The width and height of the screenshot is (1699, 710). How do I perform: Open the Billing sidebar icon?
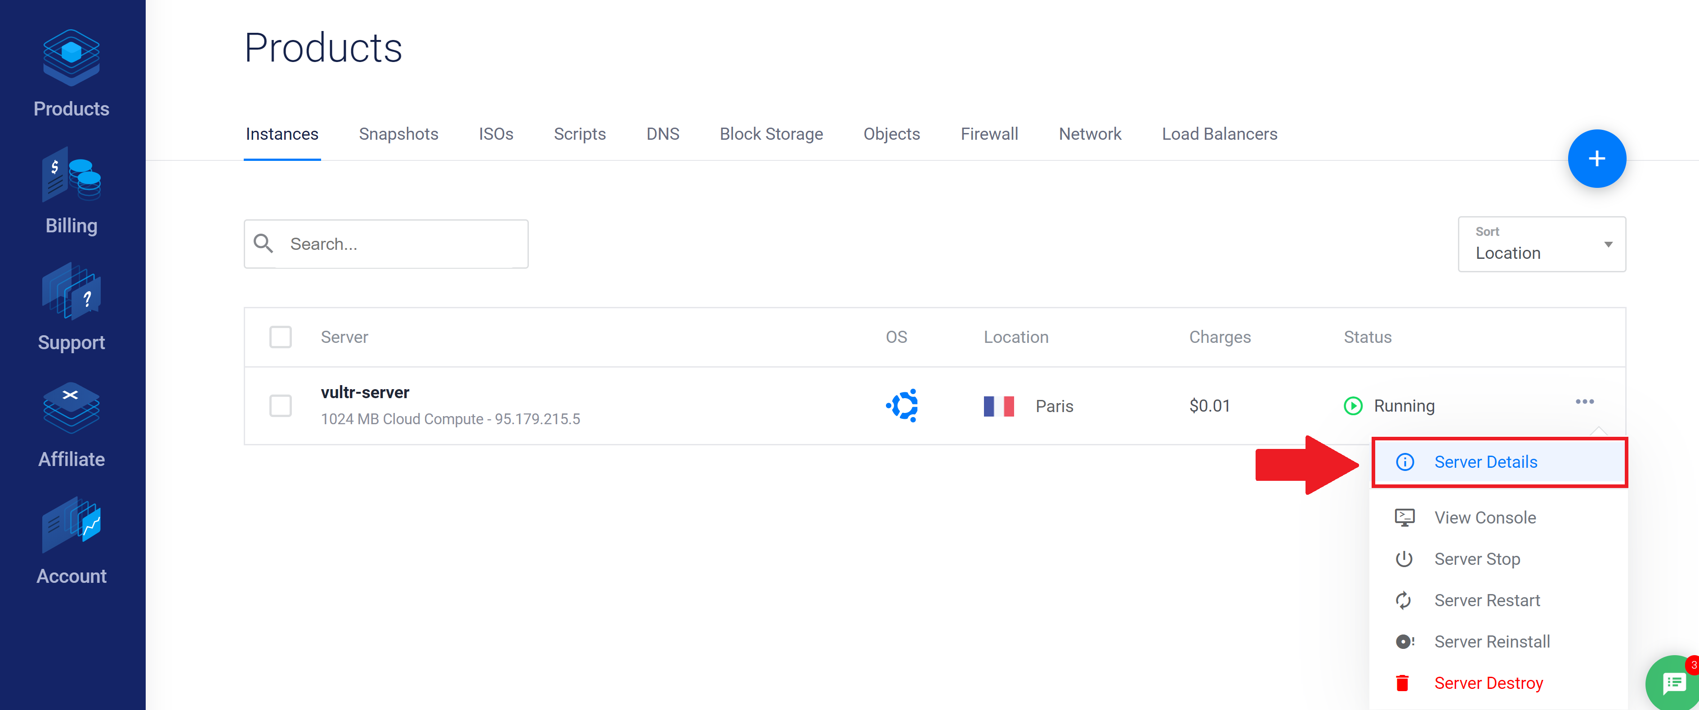[x=71, y=175]
